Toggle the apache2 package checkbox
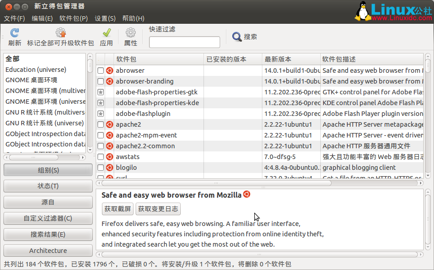Image resolution: width=434 pixels, height=270 pixels. click(101, 124)
